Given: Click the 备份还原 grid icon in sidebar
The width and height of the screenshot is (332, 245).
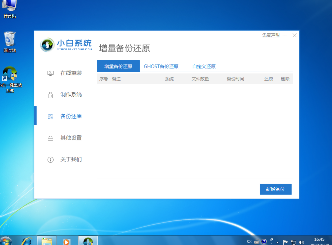Looking at the screenshot, I should (50, 116).
